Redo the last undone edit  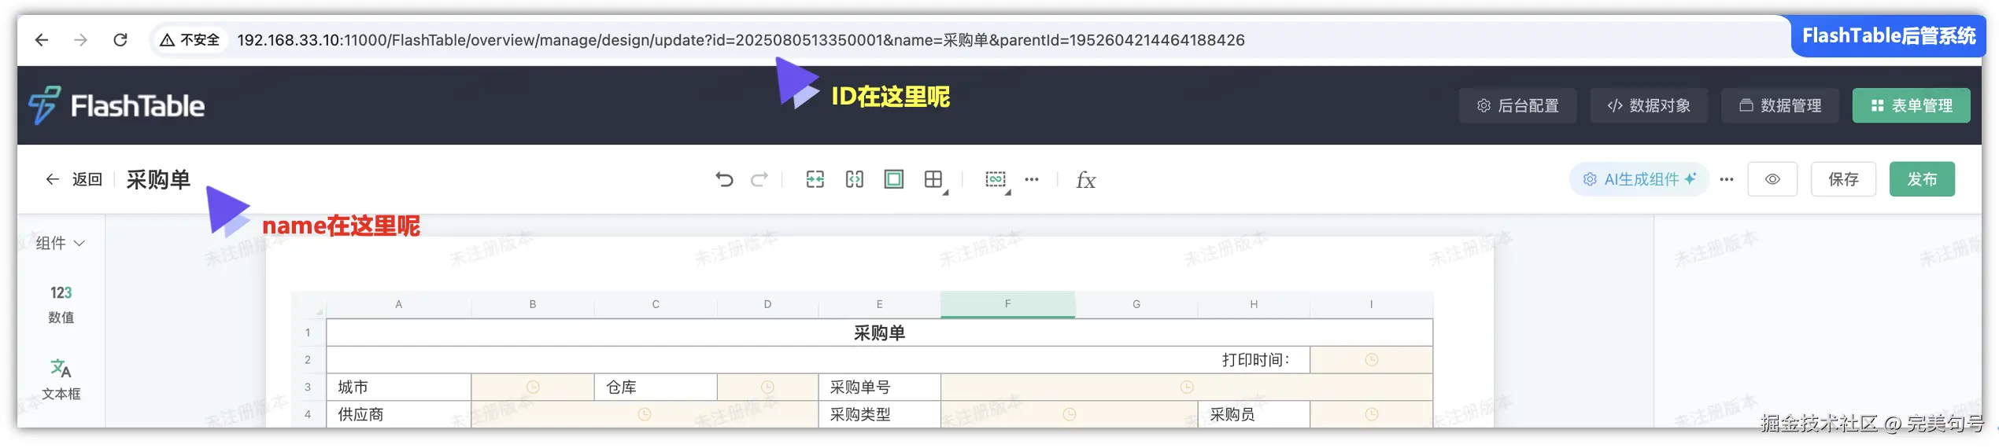click(759, 180)
